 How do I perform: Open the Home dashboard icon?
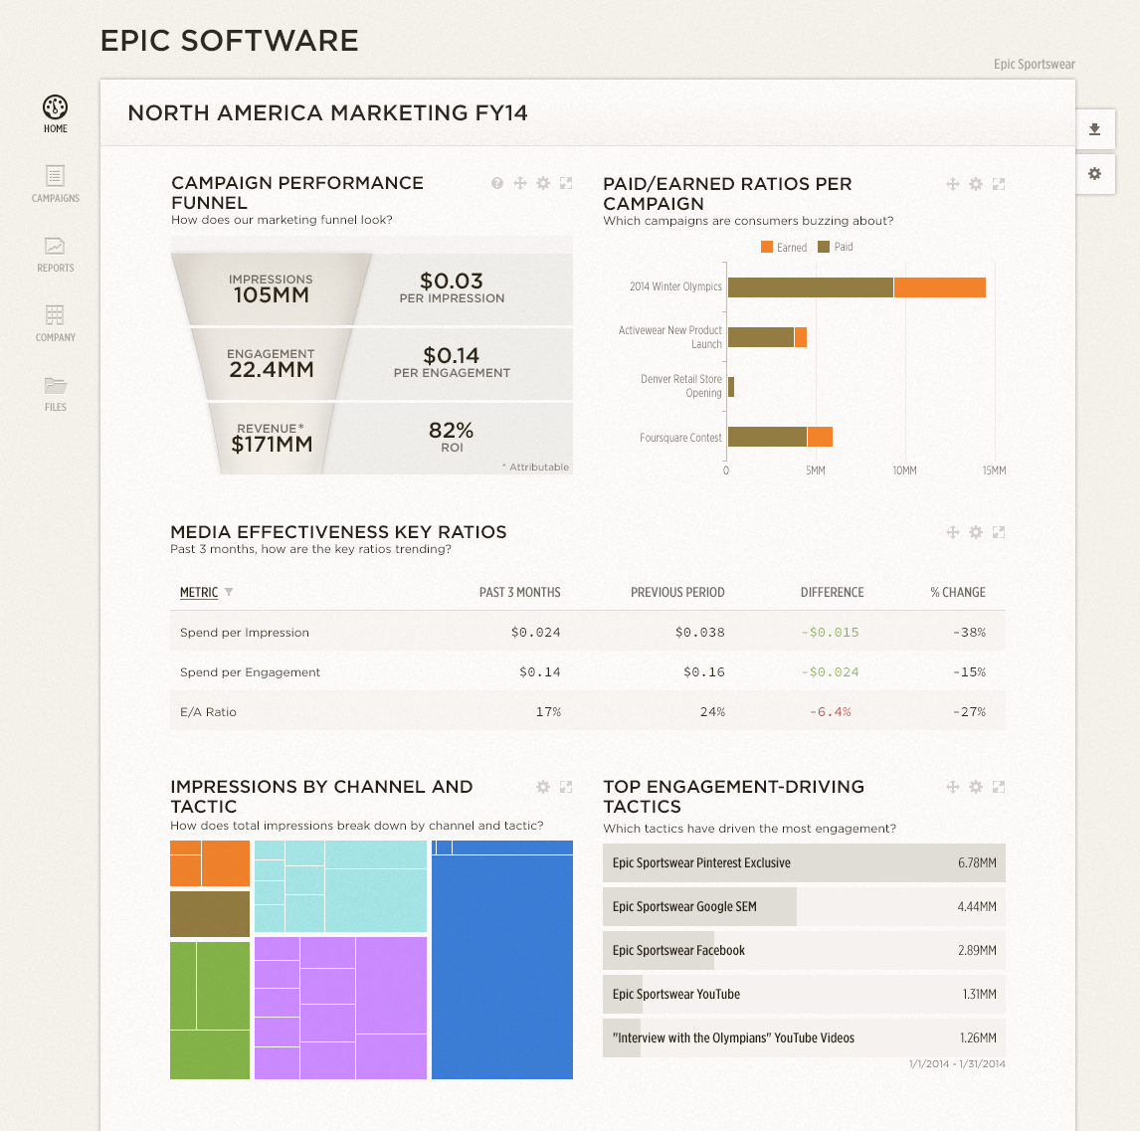56,107
